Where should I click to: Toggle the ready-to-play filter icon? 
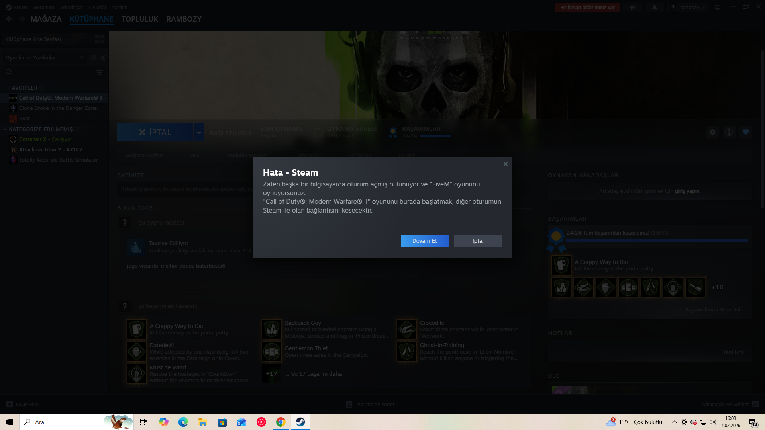click(x=104, y=57)
